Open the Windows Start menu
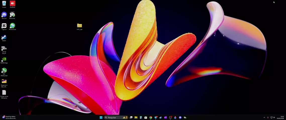 tap(101, 117)
